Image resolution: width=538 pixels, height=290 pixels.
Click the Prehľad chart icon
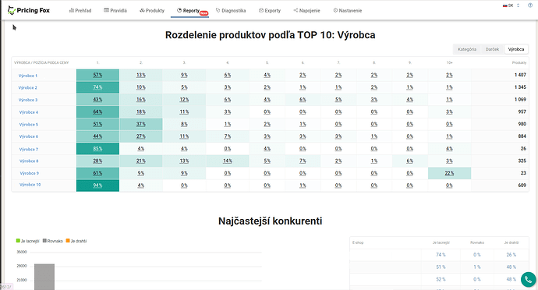point(72,11)
